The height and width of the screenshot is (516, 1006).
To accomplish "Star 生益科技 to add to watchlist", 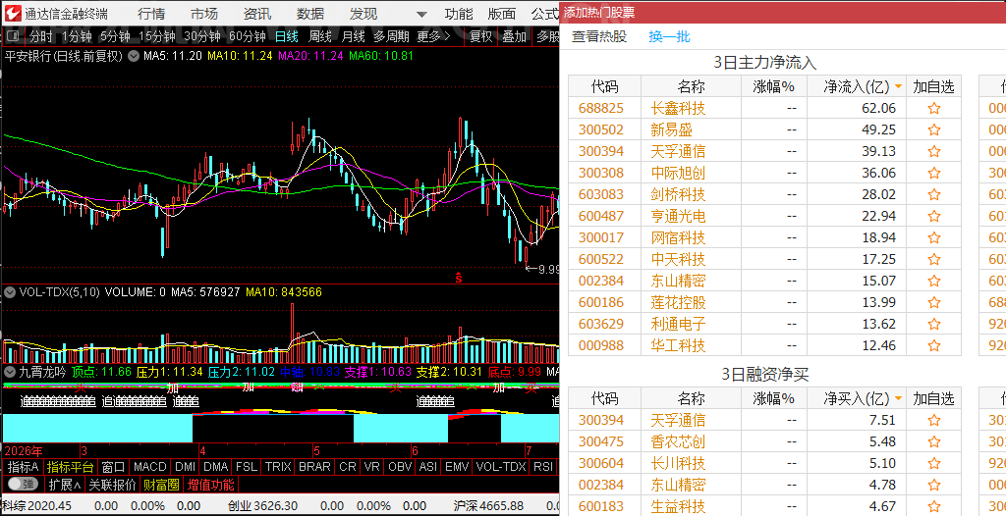I will (934, 506).
